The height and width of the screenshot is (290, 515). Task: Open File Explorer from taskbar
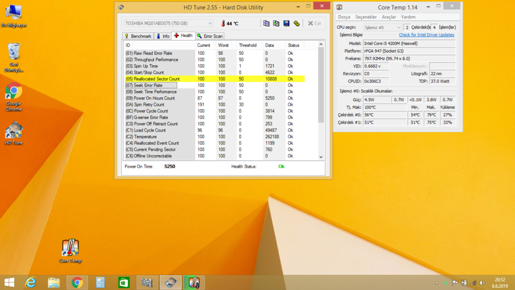(54, 283)
